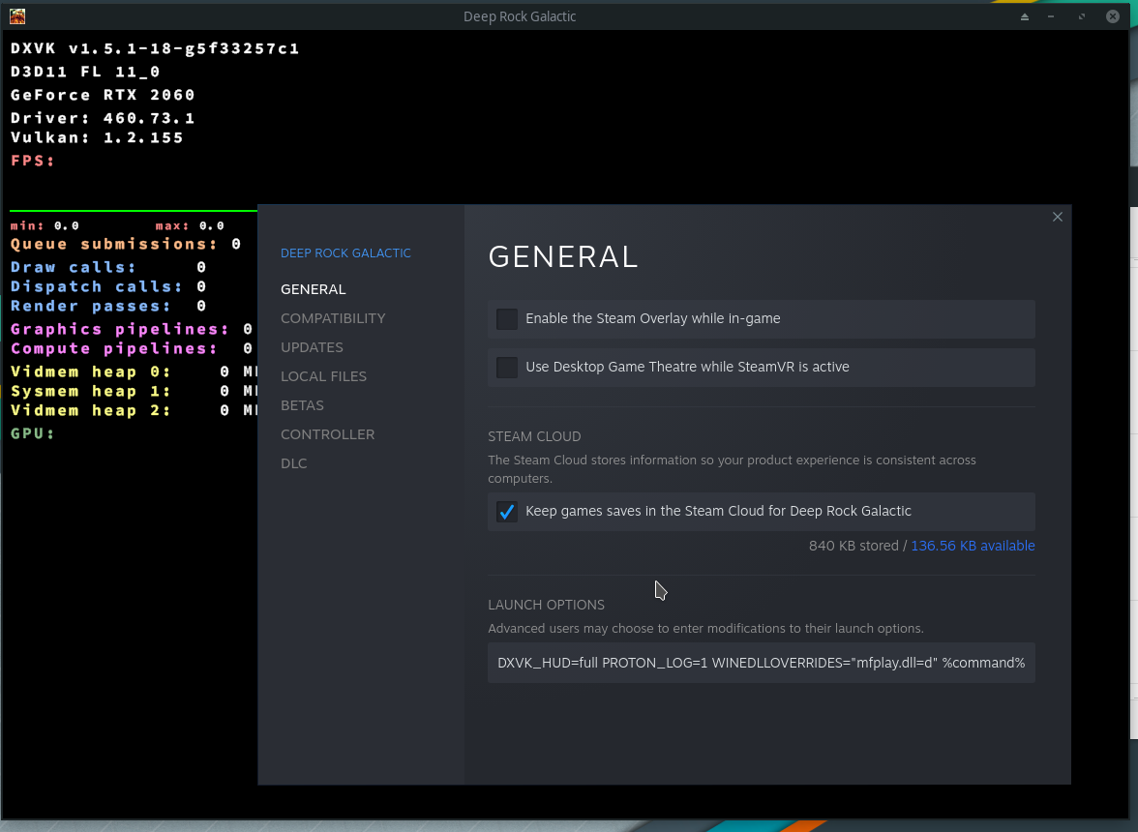This screenshot has height=832, width=1138.
Task: Click the Driver: 460.73.1 HUD line
Action: 103,118
